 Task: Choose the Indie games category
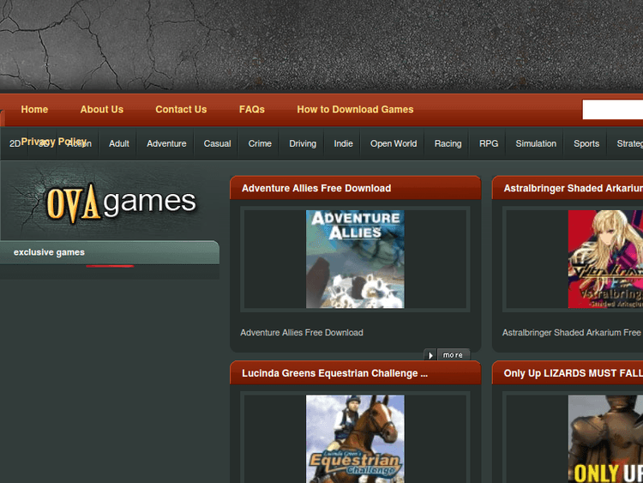[x=343, y=144]
